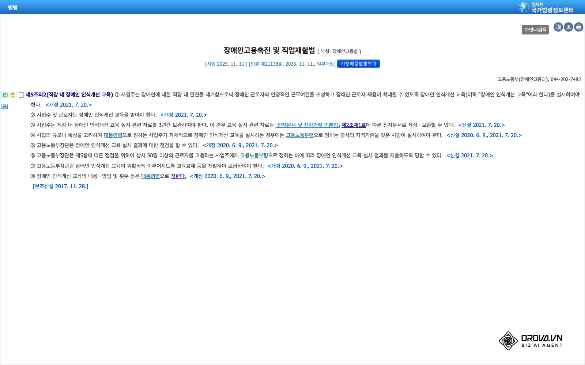This screenshot has height=365, width=585.
Task: Toggle the 漢 Hanja display icon
Action: (x=558, y=27)
